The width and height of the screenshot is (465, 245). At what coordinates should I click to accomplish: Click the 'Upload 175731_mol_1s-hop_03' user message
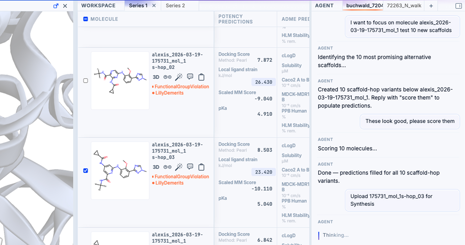pos(402,200)
